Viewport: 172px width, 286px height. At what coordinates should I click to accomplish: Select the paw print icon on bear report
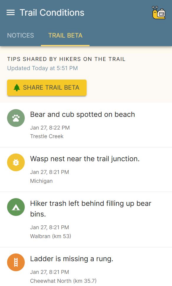point(16,118)
